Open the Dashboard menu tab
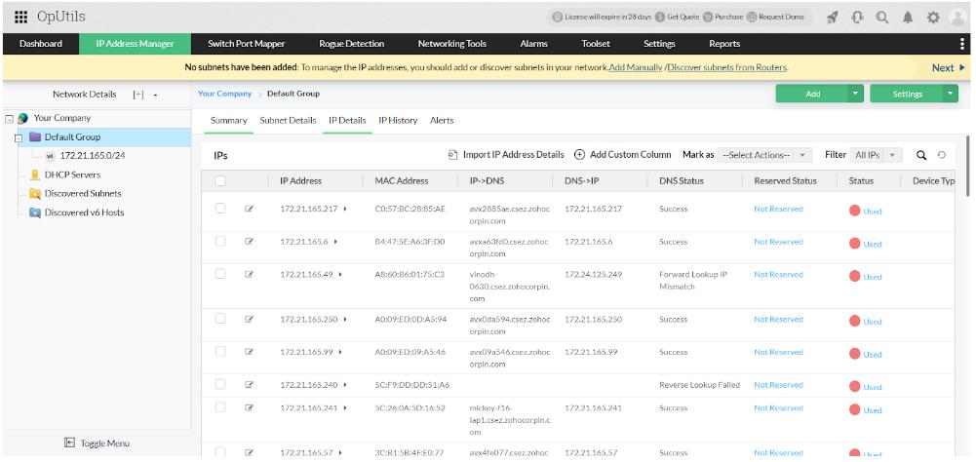This screenshot has height=462, width=976. pyautogui.click(x=40, y=44)
